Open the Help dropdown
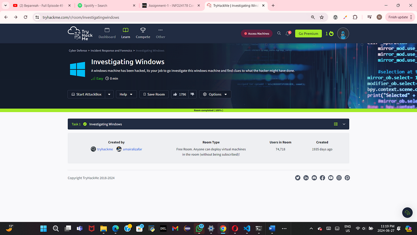This screenshot has width=417, height=235. pyautogui.click(x=126, y=94)
